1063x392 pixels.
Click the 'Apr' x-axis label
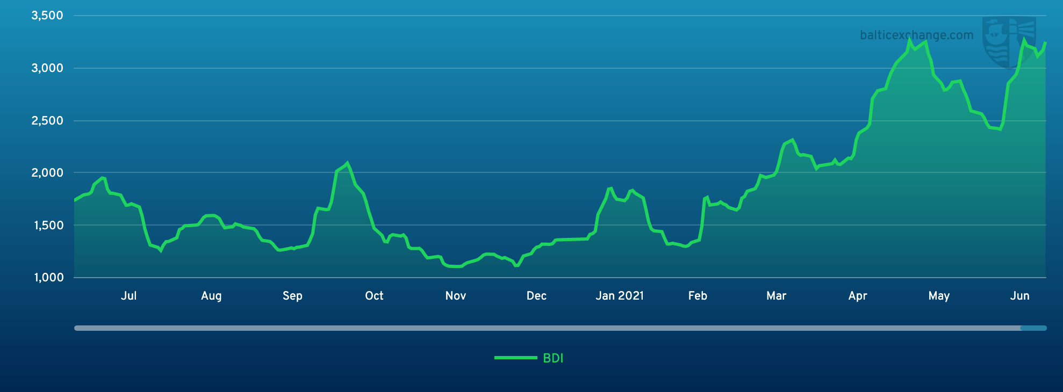858,296
